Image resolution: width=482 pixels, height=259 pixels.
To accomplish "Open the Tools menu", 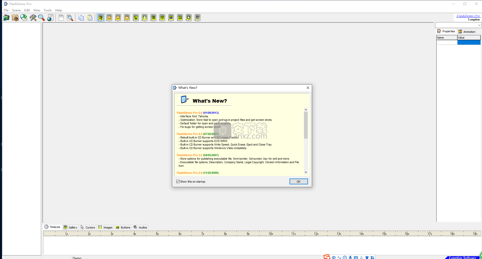I will pos(47,10).
